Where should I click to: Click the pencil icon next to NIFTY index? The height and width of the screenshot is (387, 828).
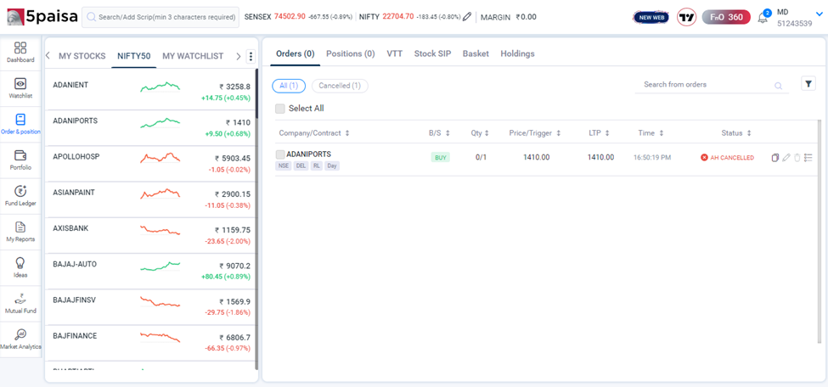pyautogui.click(x=467, y=17)
